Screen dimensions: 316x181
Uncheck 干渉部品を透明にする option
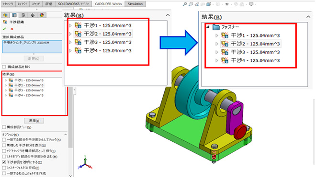click(x=4, y=162)
